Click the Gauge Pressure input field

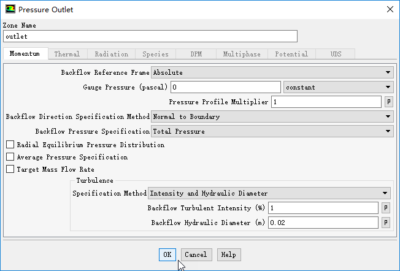coord(225,87)
